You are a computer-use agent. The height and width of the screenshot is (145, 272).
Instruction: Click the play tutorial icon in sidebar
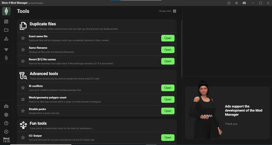pos(6,132)
